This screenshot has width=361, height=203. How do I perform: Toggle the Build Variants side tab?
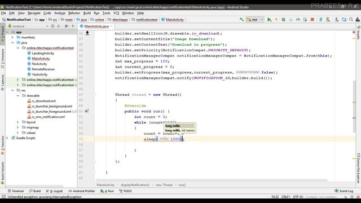pos(2,173)
